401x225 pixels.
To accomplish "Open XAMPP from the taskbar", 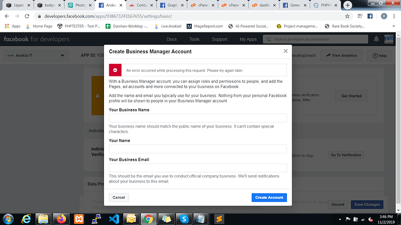I will tap(79, 219).
